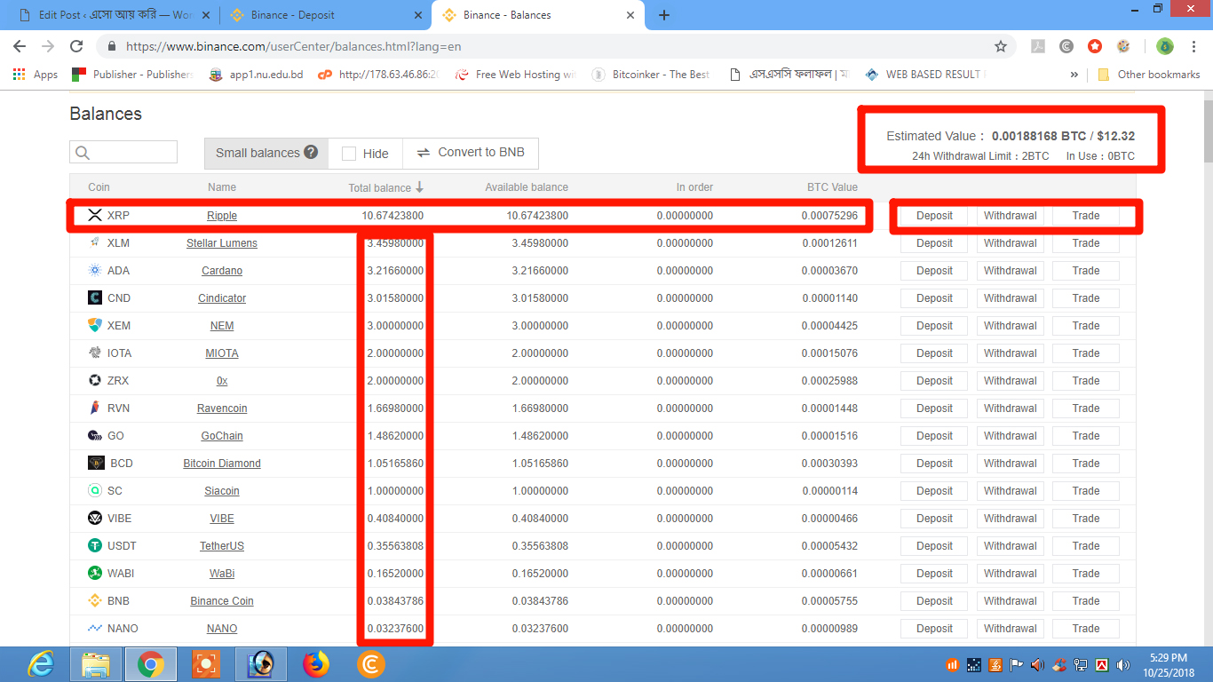Open the Stellar Lumens name link
The width and height of the screenshot is (1213, 682).
click(x=222, y=243)
